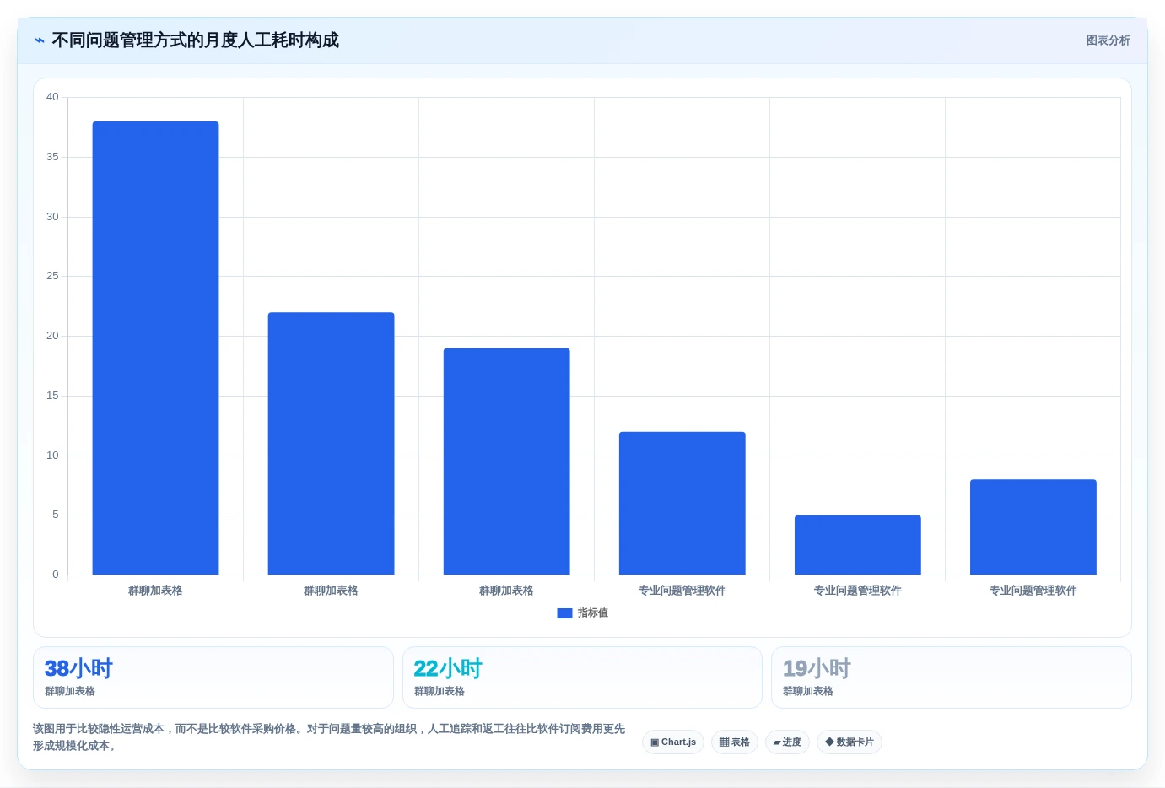Click the 38小时 stat card value
Screen dimensions: 1165x788
(x=78, y=669)
